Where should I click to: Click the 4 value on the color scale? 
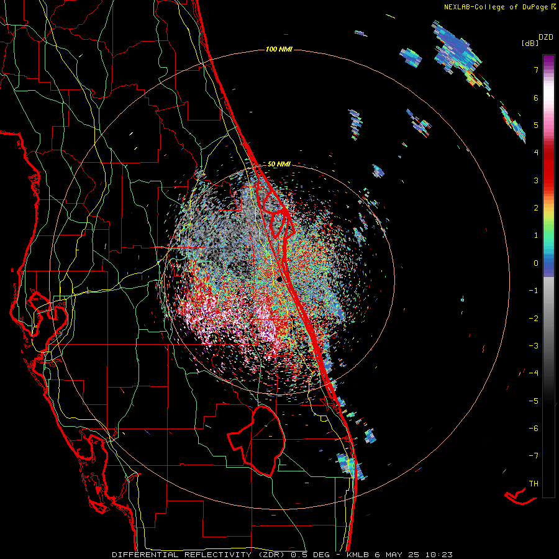(x=536, y=153)
